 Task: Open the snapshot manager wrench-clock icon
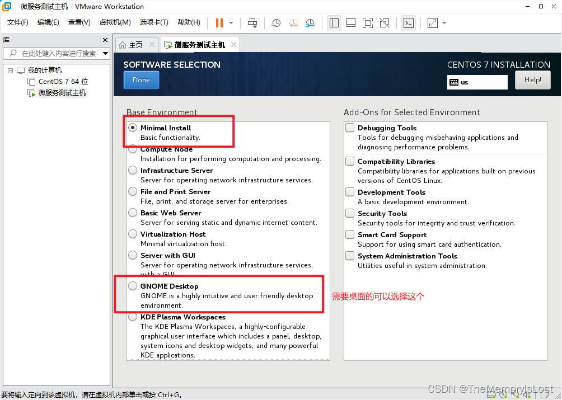click(310, 23)
